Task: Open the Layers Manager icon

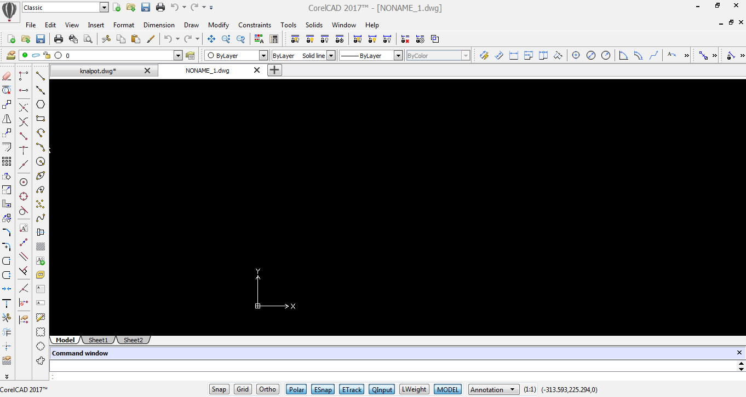Action: (x=11, y=55)
